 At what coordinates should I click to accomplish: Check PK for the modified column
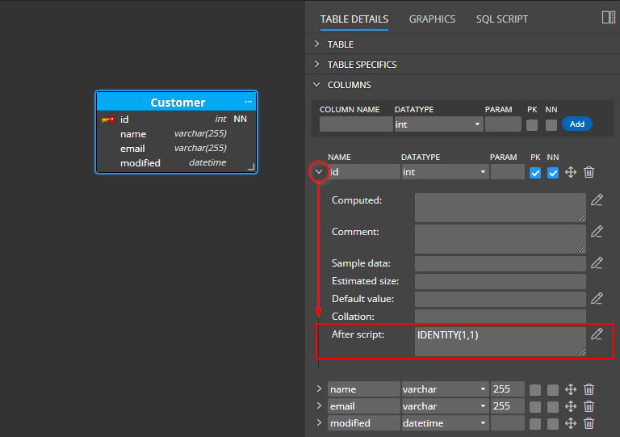(535, 424)
